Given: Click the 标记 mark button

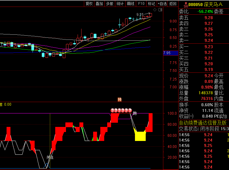Looking at the screenshot, I should pyautogui.click(x=151, y=4).
